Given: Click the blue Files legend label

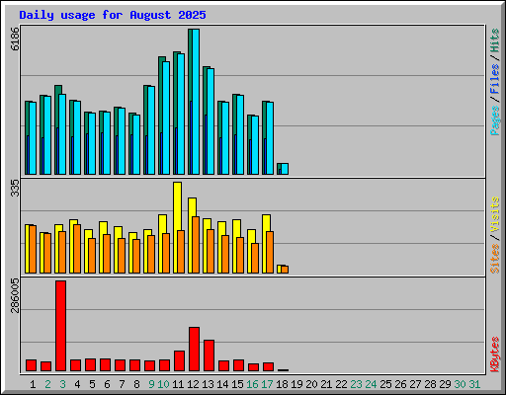Looking at the screenshot, I should point(495,78).
